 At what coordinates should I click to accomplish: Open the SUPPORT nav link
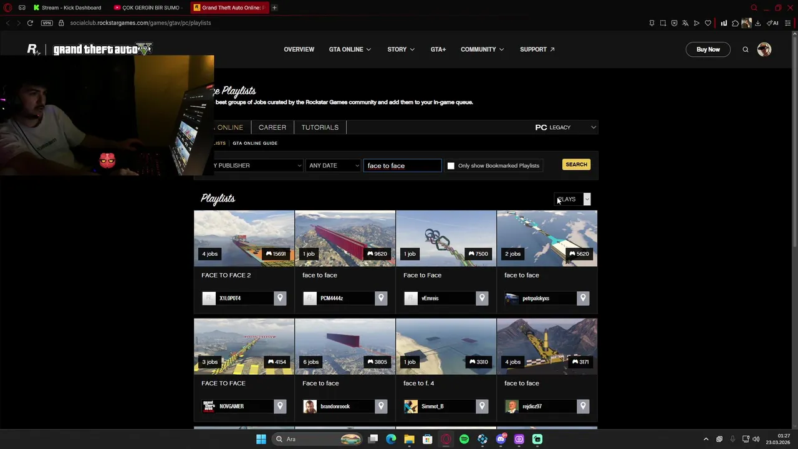pyautogui.click(x=537, y=49)
